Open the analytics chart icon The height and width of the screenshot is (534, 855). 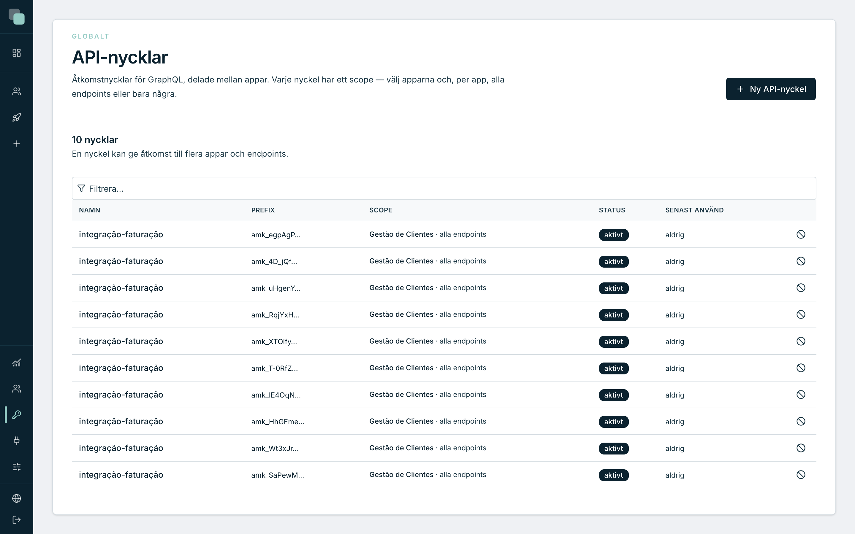coord(17,363)
